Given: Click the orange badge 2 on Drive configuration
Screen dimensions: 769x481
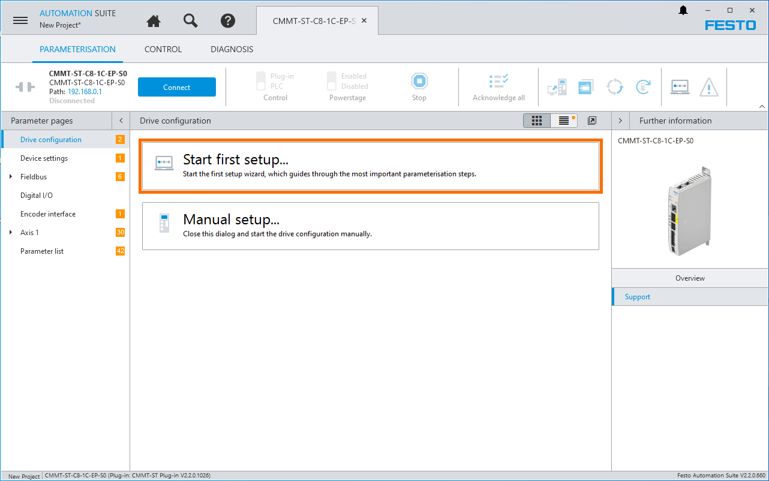Looking at the screenshot, I should (x=121, y=140).
